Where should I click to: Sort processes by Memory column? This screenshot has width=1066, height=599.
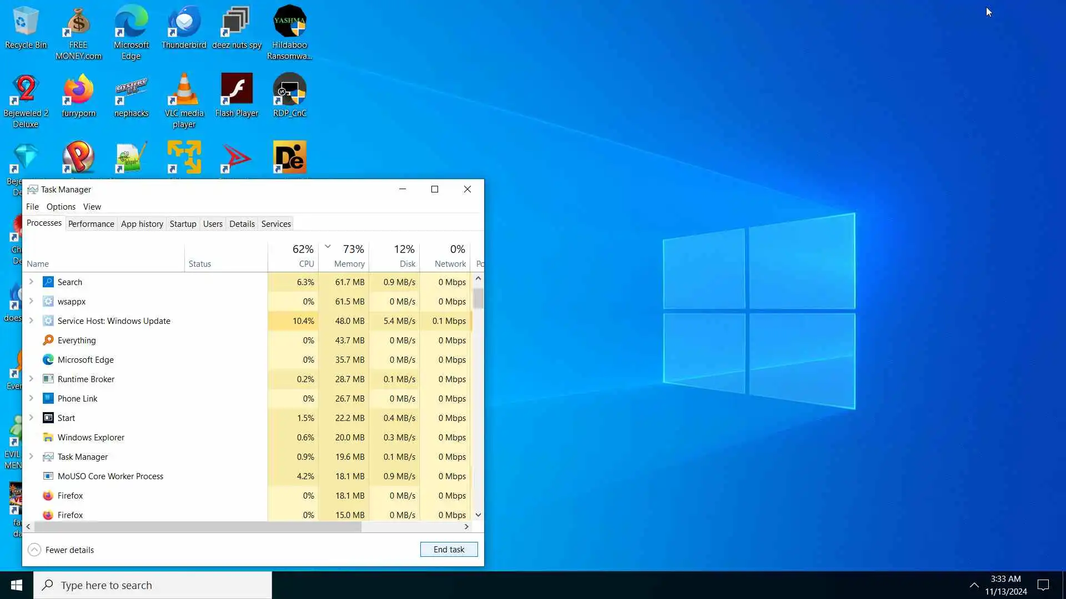[x=349, y=263]
